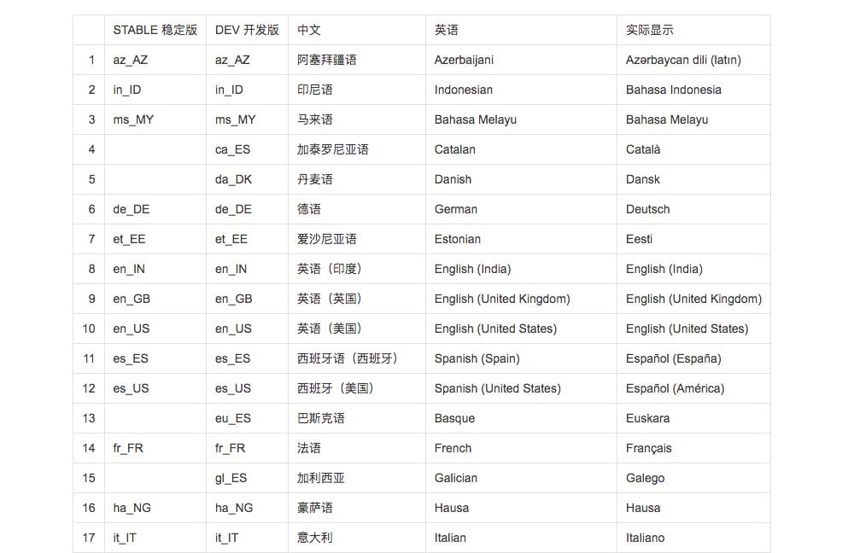854x553 pixels.
Task: Click the '英语' column header
Action: click(x=521, y=30)
